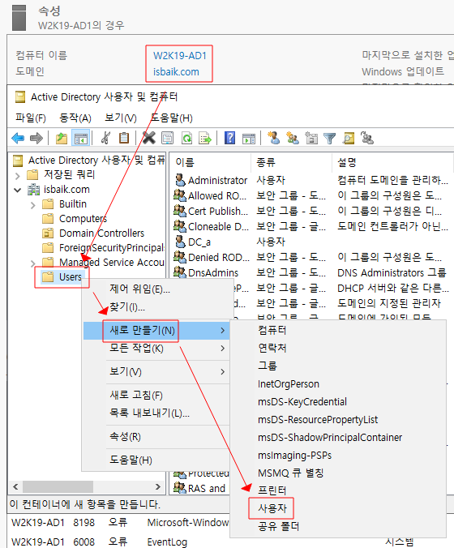This screenshot has width=454, height=548.
Task: Open the 파일(F) menu
Action: coord(31,118)
